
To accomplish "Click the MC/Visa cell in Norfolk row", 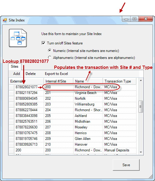I will pyautogui.click(x=120, y=99).
